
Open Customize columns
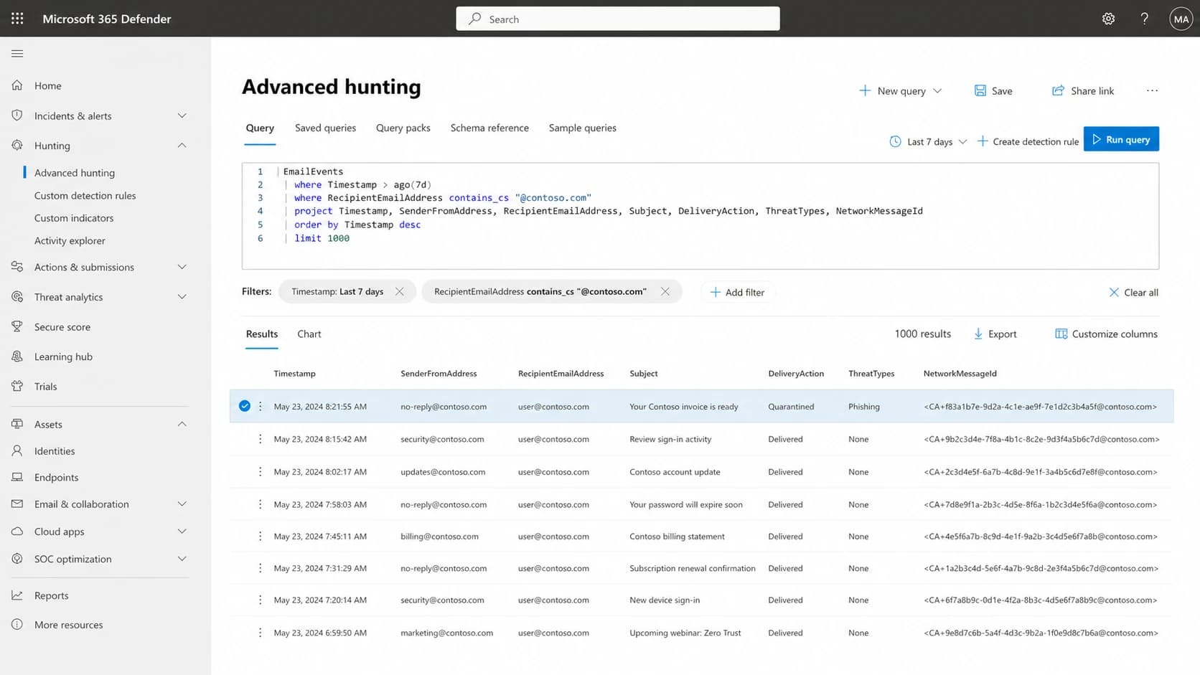click(x=1106, y=334)
